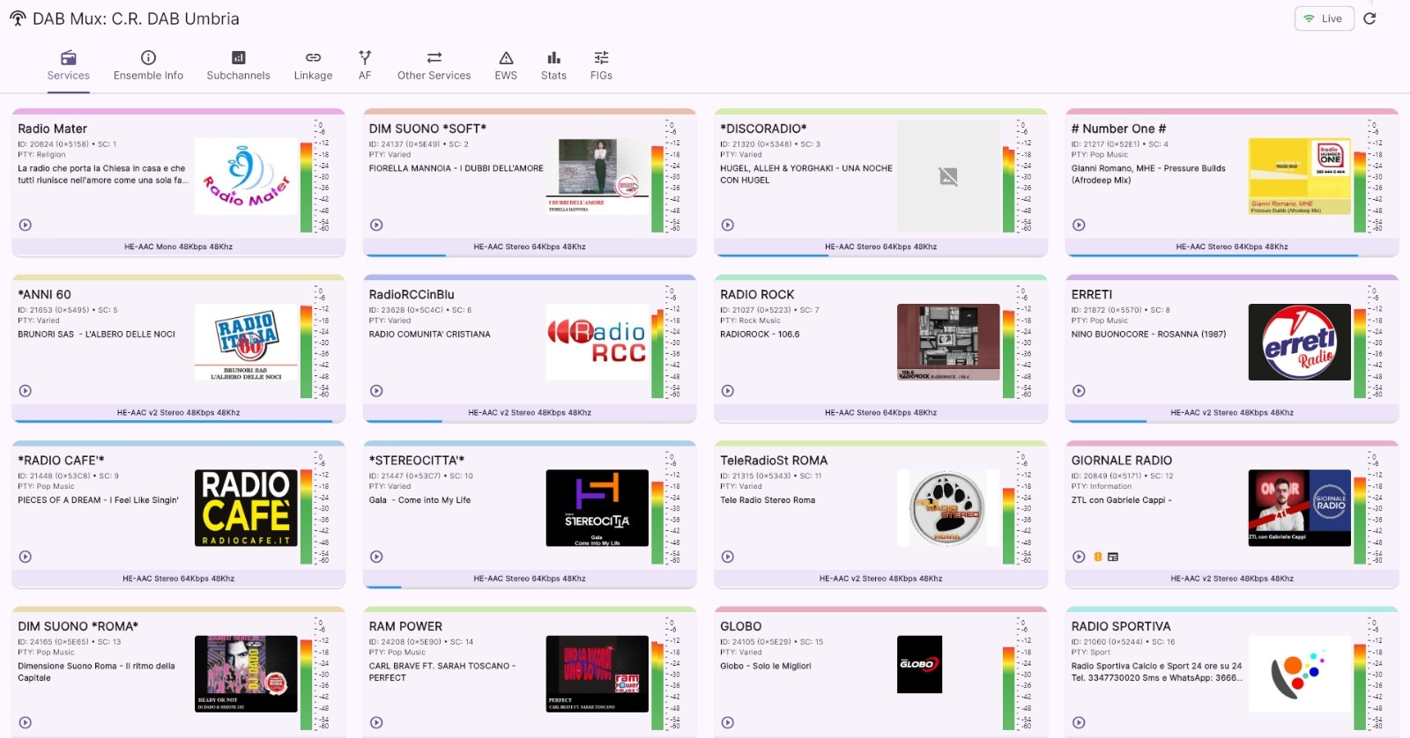Open the Ensemble Info tab

[148, 66]
